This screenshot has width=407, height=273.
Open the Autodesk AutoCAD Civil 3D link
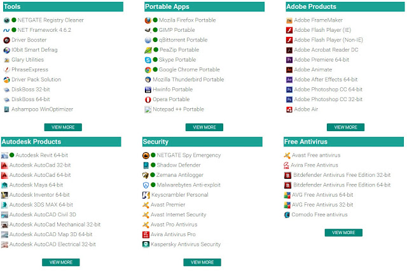coord(43,215)
